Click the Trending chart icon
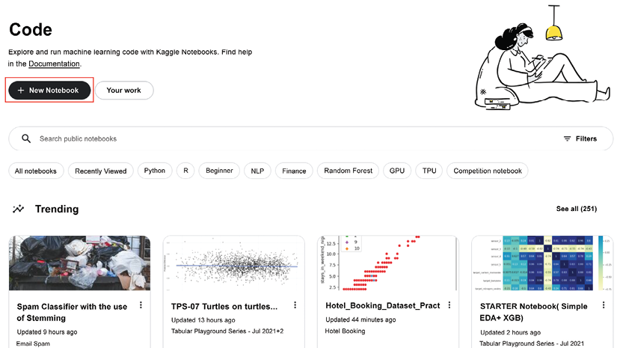Screen dimensions: 617x348 coord(18,209)
